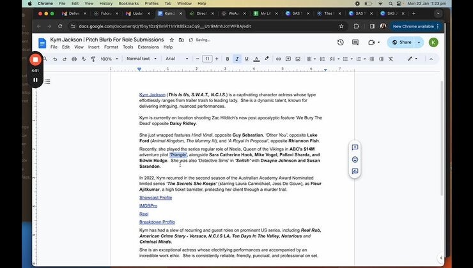Open the Normal text style dropdown
This screenshot has height=268, width=473.
click(x=141, y=59)
